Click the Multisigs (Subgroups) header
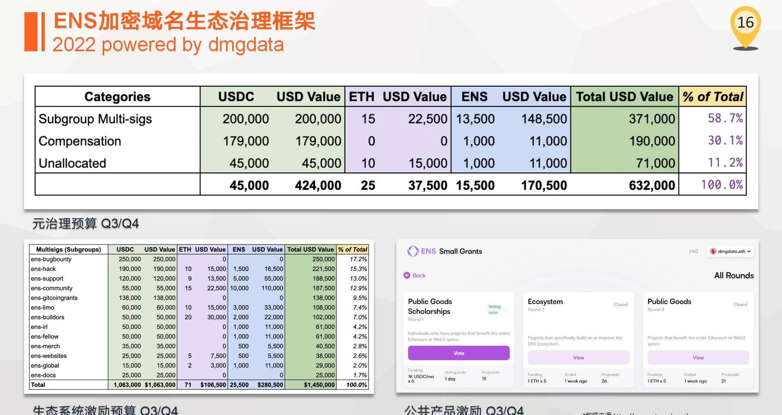This screenshot has height=415, width=782. pos(68,249)
